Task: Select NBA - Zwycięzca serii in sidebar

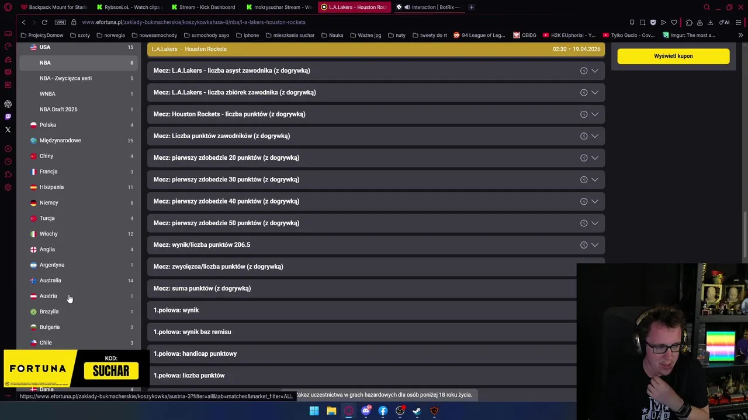Action: pos(78,78)
